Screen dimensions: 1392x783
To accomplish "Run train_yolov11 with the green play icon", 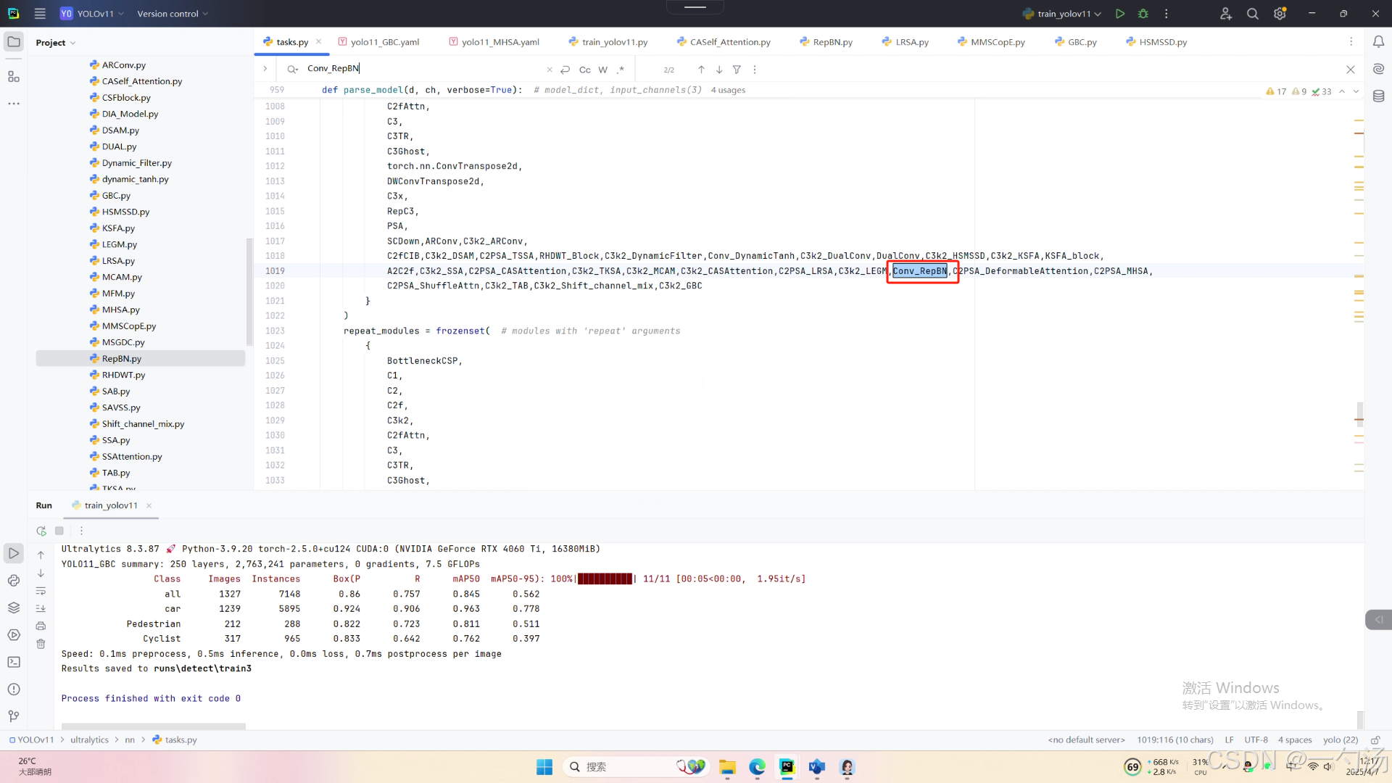I will pos(1120,14).
